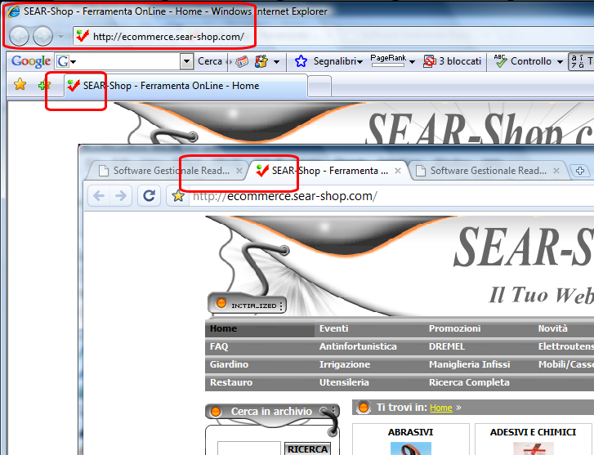Click the INITIALIZED status badge
The width and height of the screenshot is (594, 455).
(248, 304)
